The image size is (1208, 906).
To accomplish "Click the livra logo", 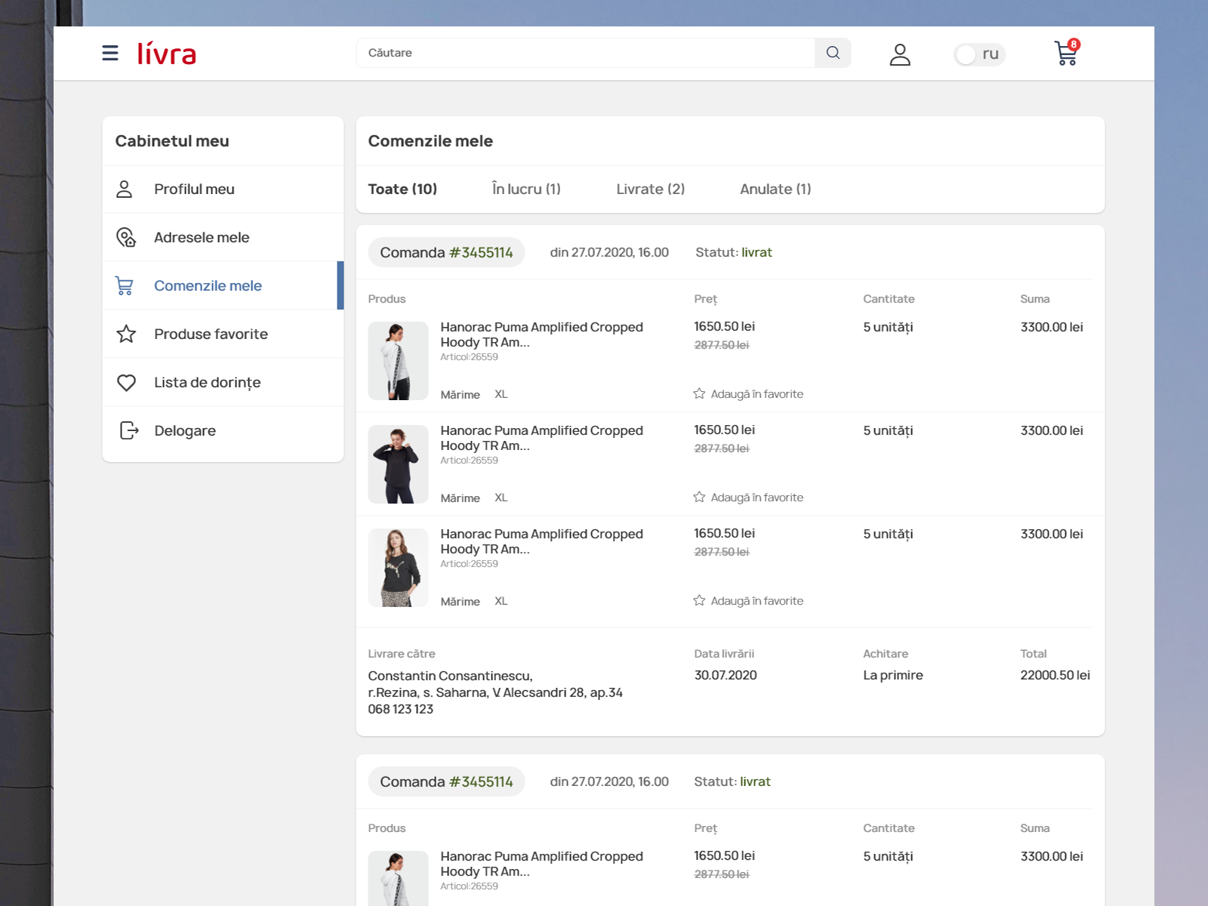I will coord(167,53).
